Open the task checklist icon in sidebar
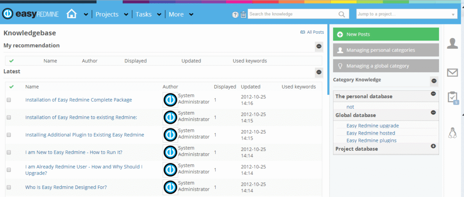 tap(452, 98)
